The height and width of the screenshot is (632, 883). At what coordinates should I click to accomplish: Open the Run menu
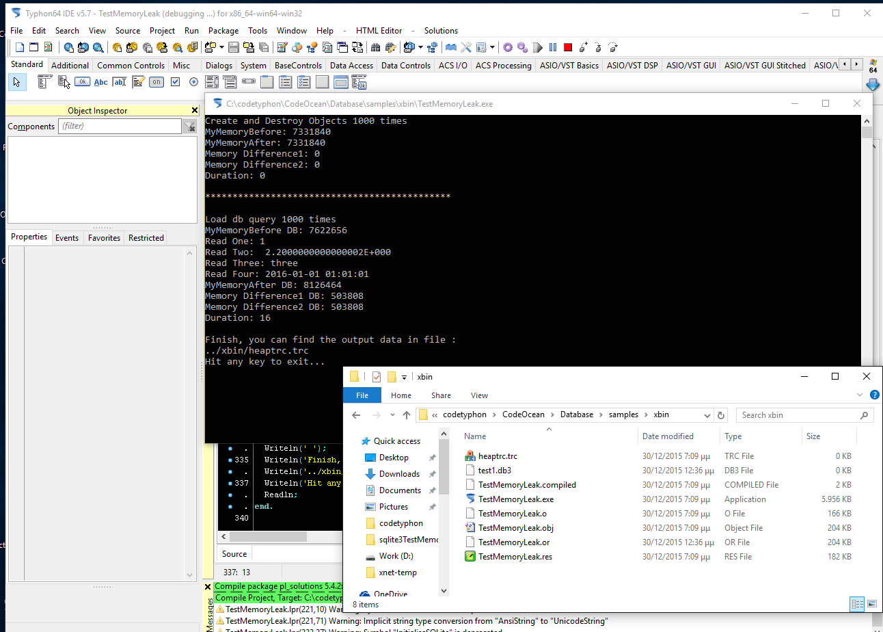click(x=191, y=30)
